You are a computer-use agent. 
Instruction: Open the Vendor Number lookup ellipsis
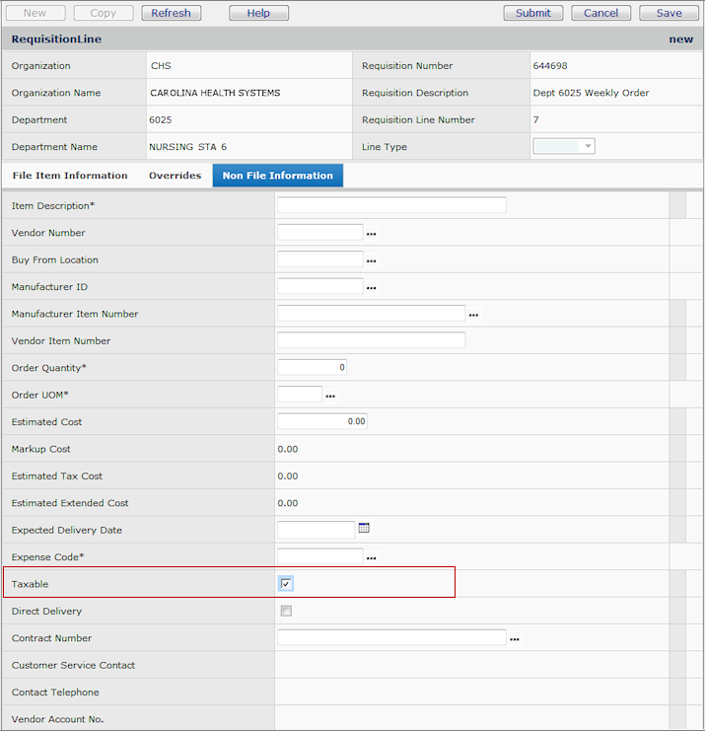372,235
